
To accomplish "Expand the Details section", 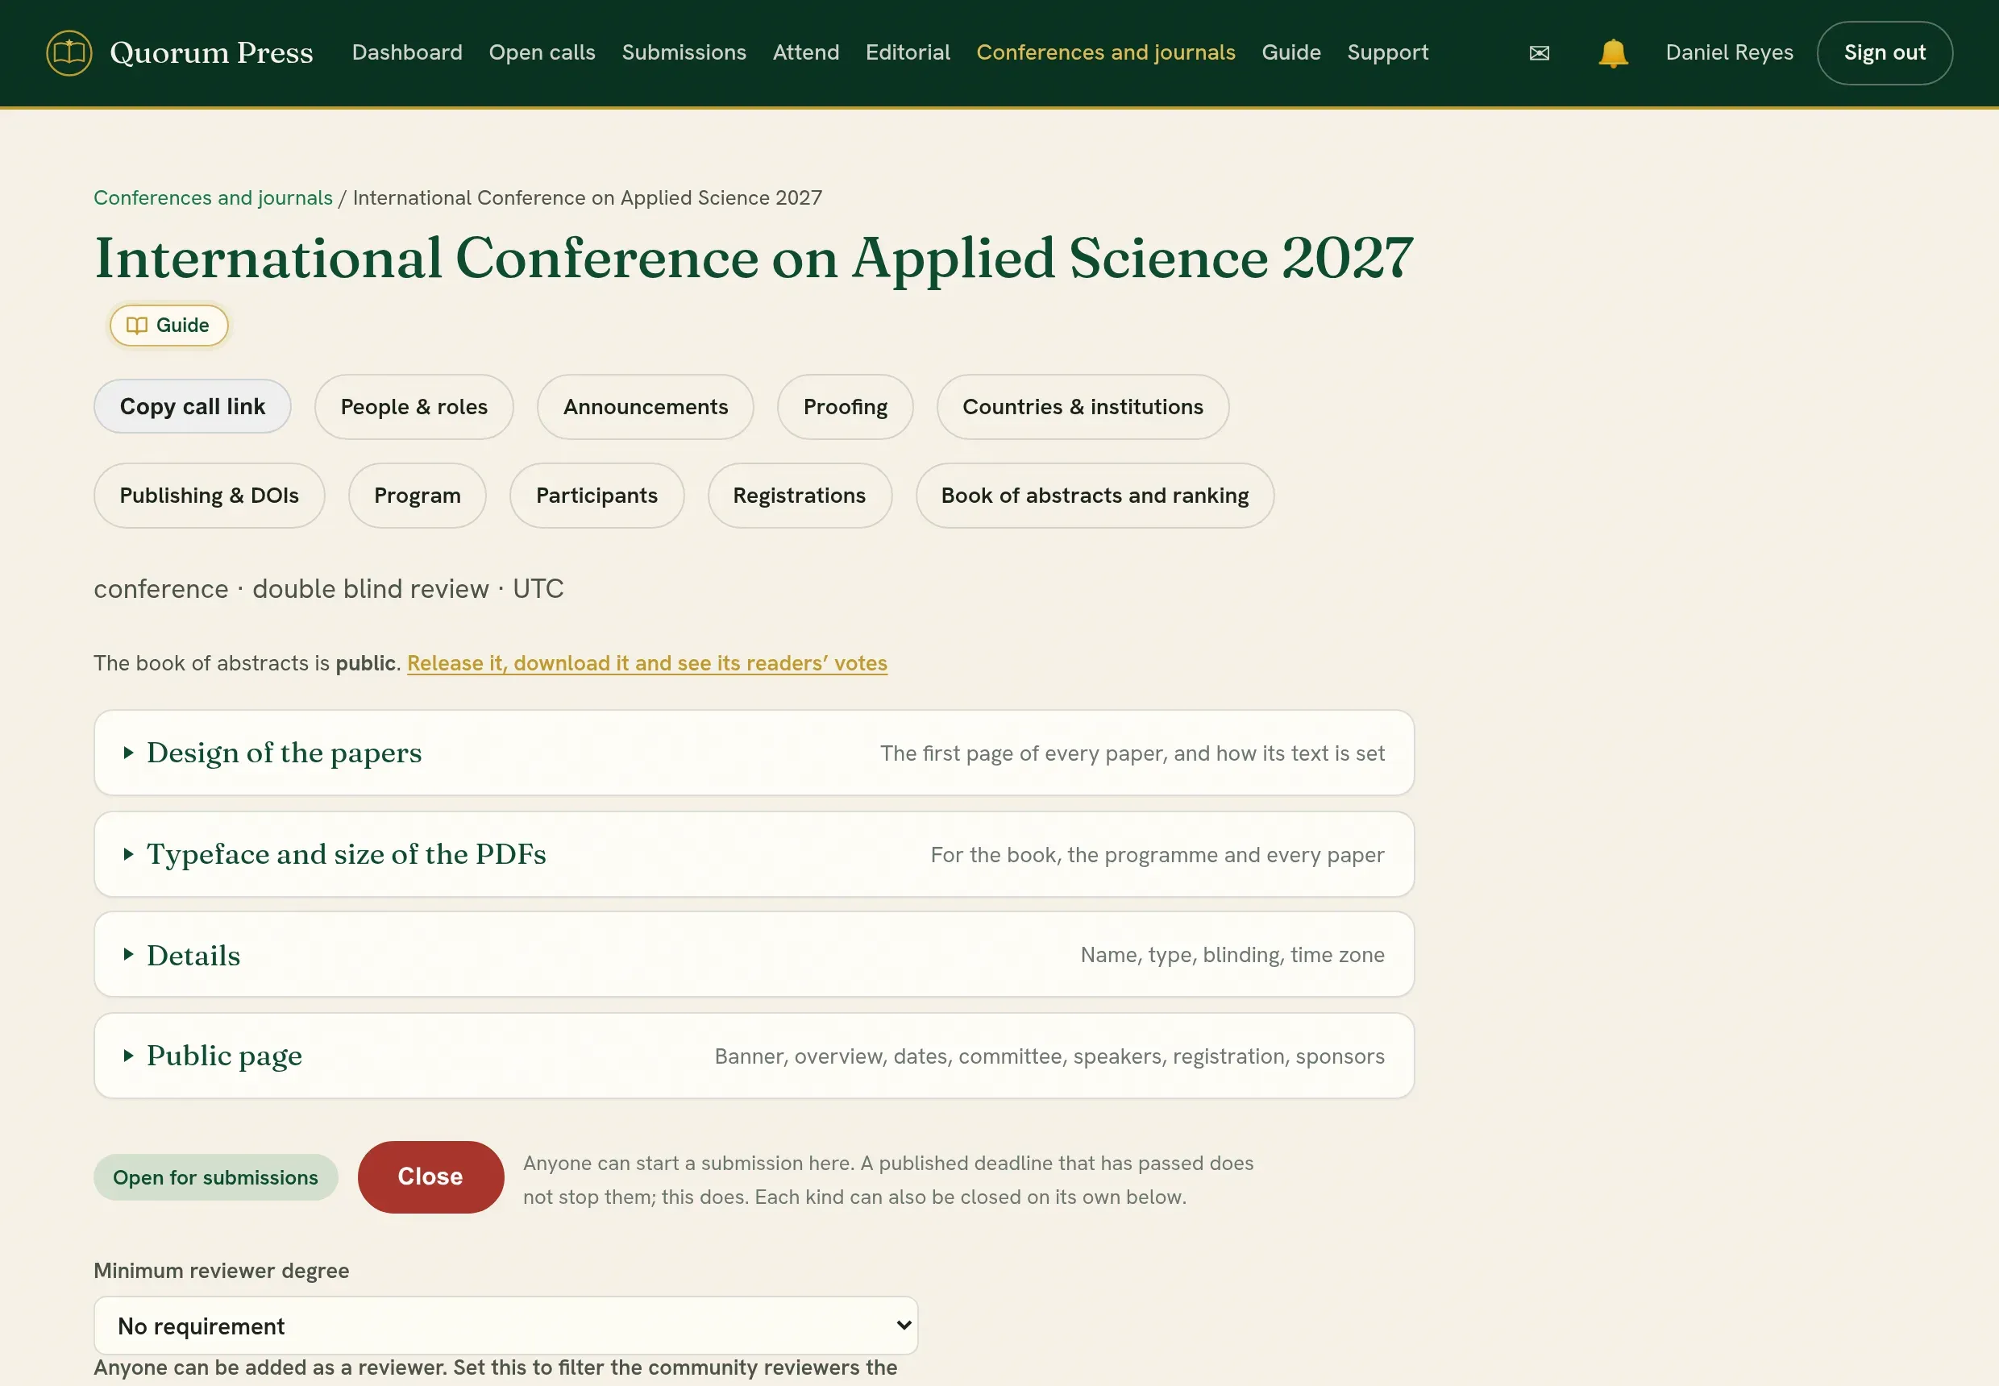I will [753, 954].
